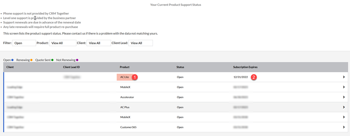Click the blue Open legend dot
The width and height of the screenshot is (350, 136).
coord(12,60)
